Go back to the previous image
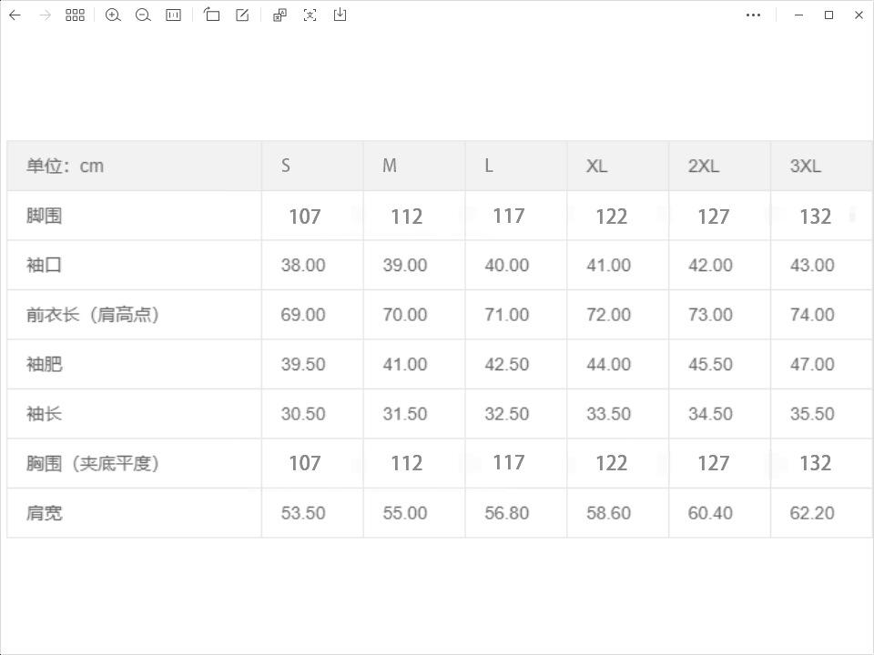874x655 pixels. point(15,15)
